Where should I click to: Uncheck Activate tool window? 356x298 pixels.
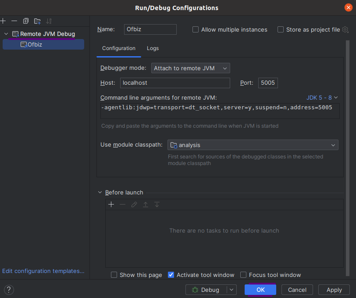pyautogui.click(x=171, y=275)
